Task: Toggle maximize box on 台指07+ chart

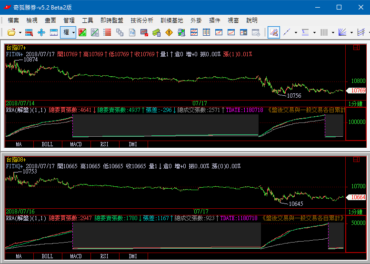Action: click(356, 47)
